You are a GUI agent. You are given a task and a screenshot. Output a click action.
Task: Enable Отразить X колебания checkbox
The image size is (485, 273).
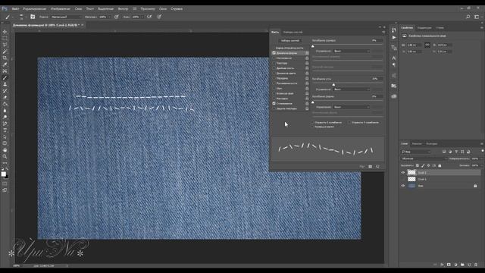pyautogui.click(x=313, y=123)
